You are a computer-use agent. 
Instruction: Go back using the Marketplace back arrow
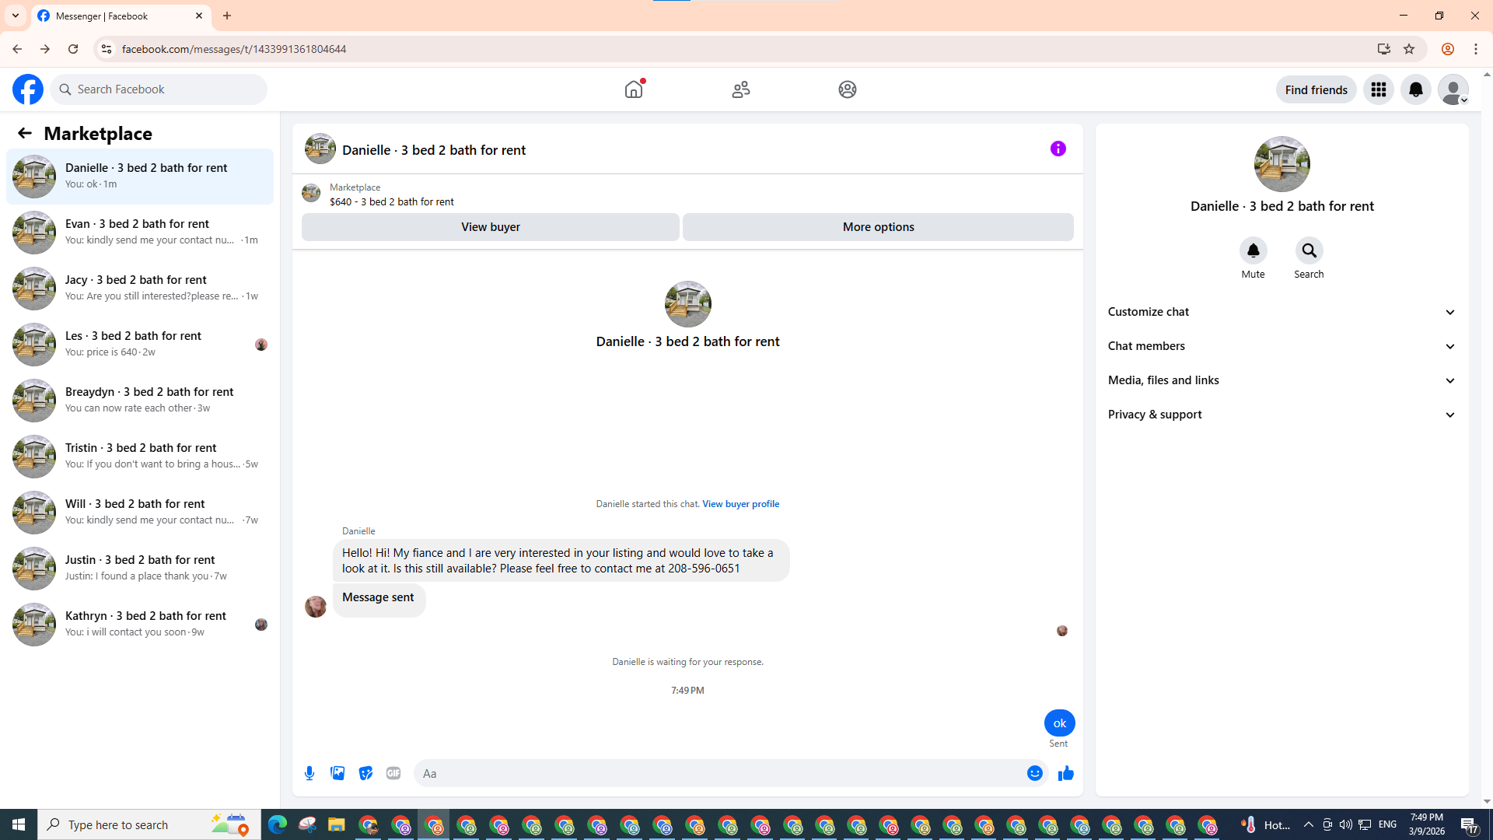click(x=25, y=133)
